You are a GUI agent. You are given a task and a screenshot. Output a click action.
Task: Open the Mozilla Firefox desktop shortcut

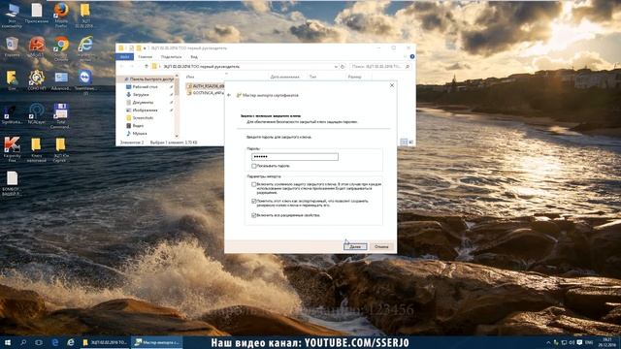[61, 15]
